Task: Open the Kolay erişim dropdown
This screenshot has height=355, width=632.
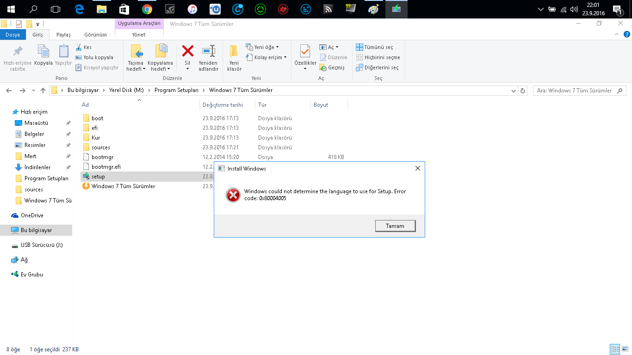Action: point(266,57)
